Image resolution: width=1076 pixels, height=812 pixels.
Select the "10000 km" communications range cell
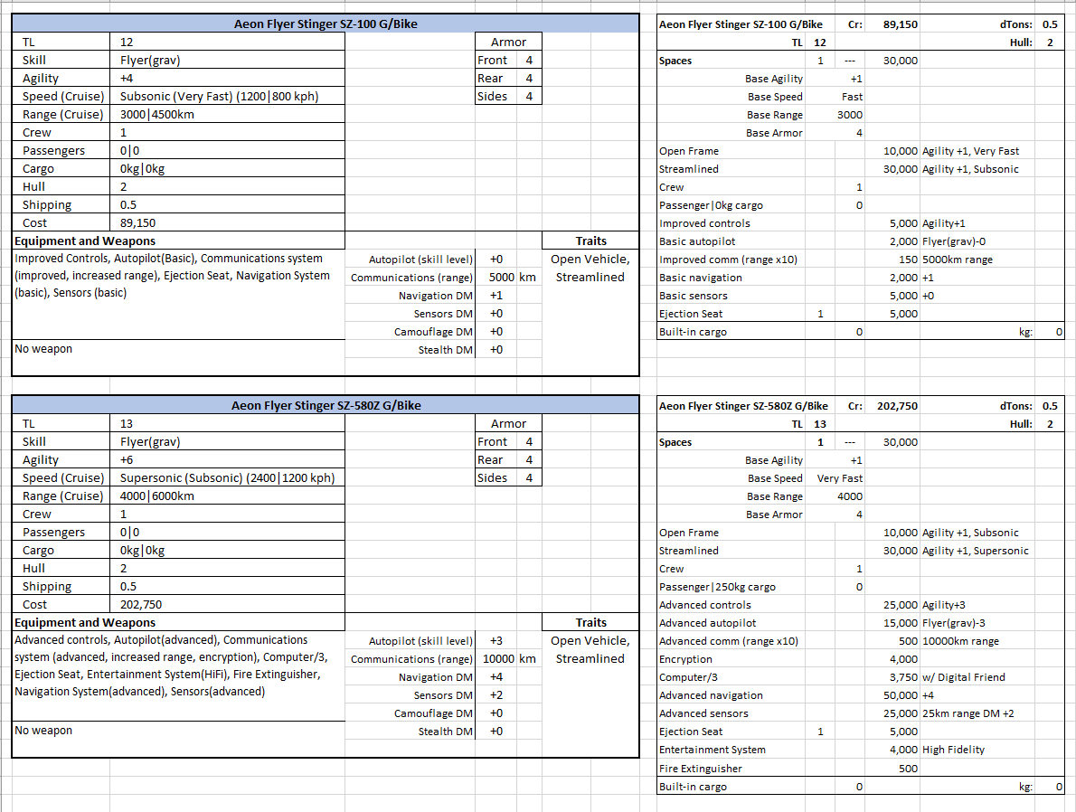(x=509, y=659)
